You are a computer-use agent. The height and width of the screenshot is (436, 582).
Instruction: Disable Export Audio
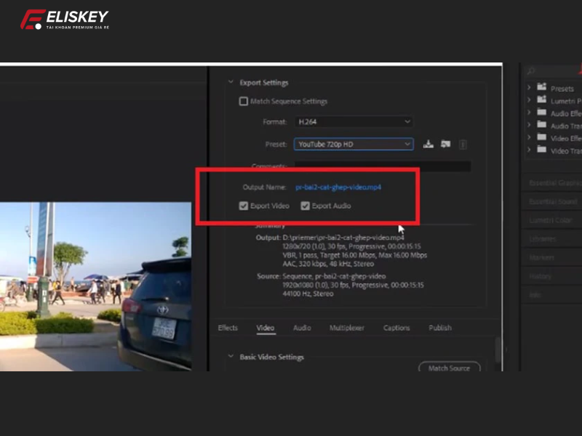click(x=305, y=206)
